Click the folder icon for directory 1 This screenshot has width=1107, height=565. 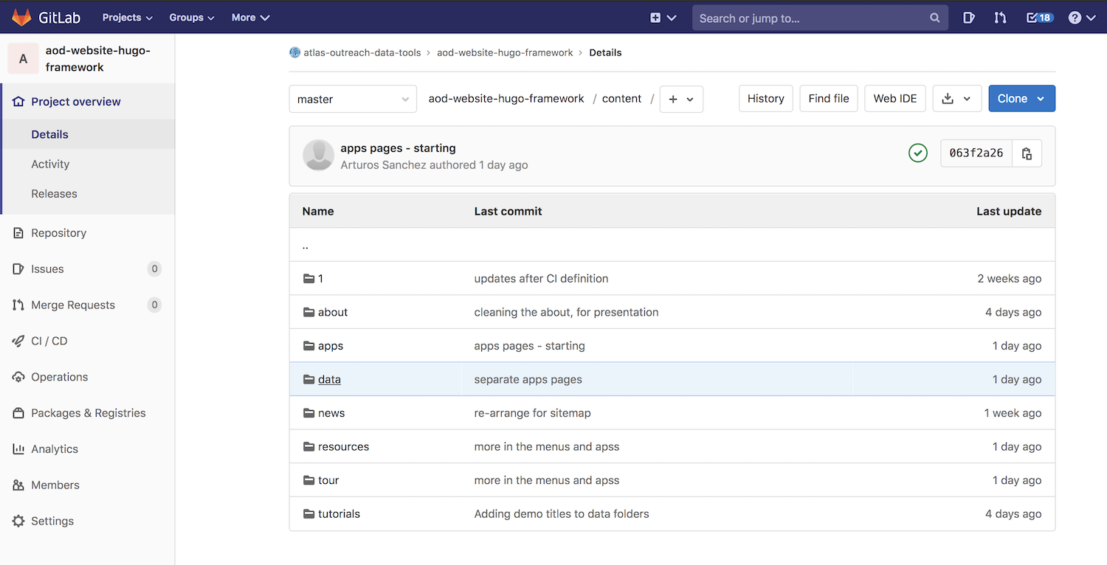[309, 279]
